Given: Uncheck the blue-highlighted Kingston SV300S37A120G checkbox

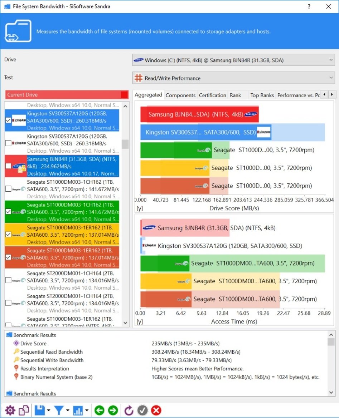Looking at the screenshot, I should (8, 120).
